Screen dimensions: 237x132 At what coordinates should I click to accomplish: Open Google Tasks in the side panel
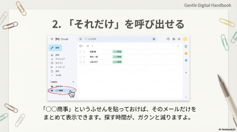[x=186, y=60]
